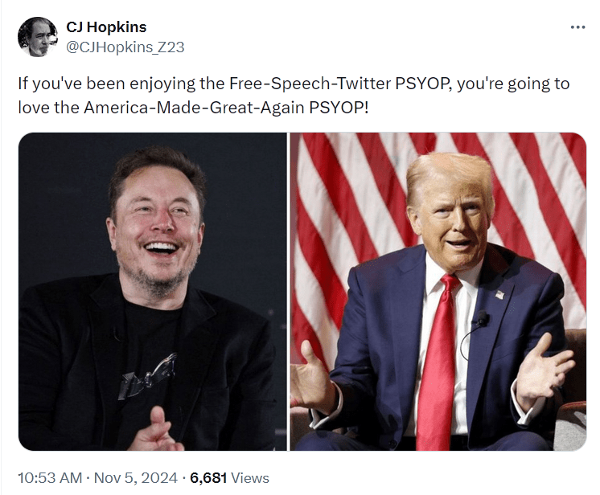Click the @CJHopkins_Z23 handle

tap(125, 47)
